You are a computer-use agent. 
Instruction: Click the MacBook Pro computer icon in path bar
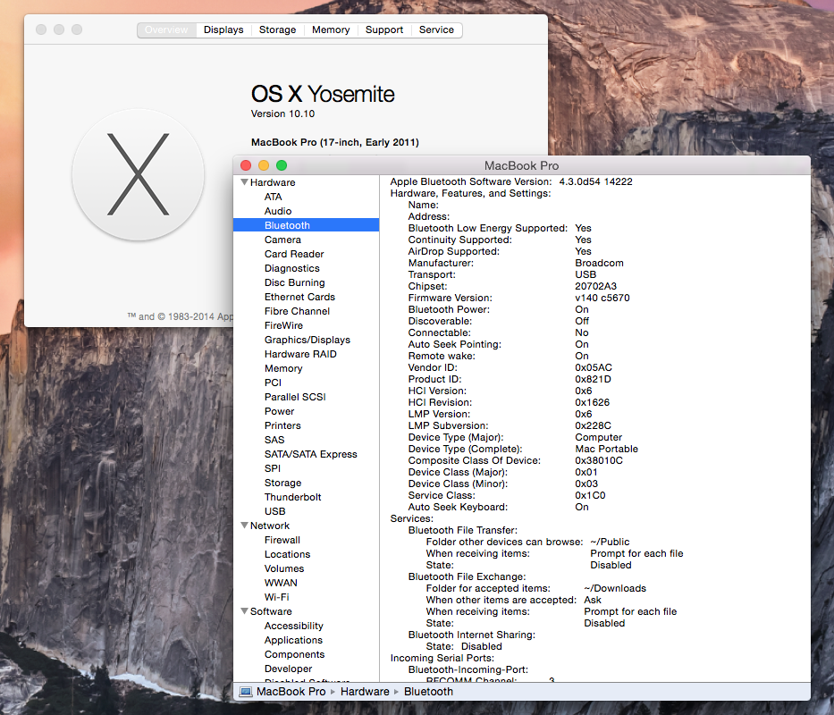coord(245,692)
